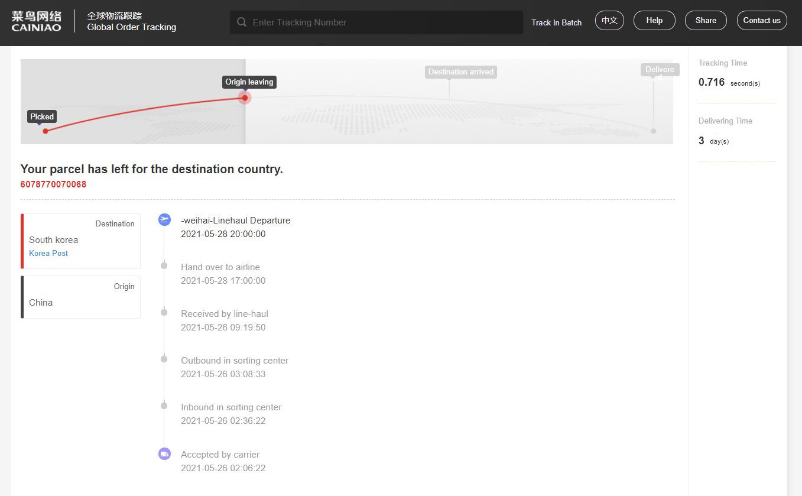Image resolution: width=802 pixels, height=496 pixels.
Task: Click the grey dot beside Hand over to airline
Action: [164, 266]
